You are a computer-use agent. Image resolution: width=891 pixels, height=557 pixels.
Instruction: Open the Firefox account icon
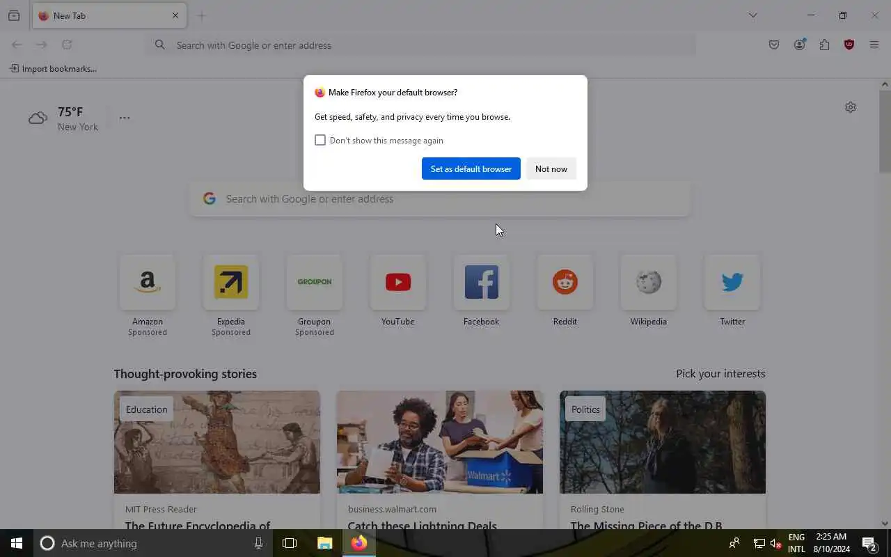click(799, 45)
